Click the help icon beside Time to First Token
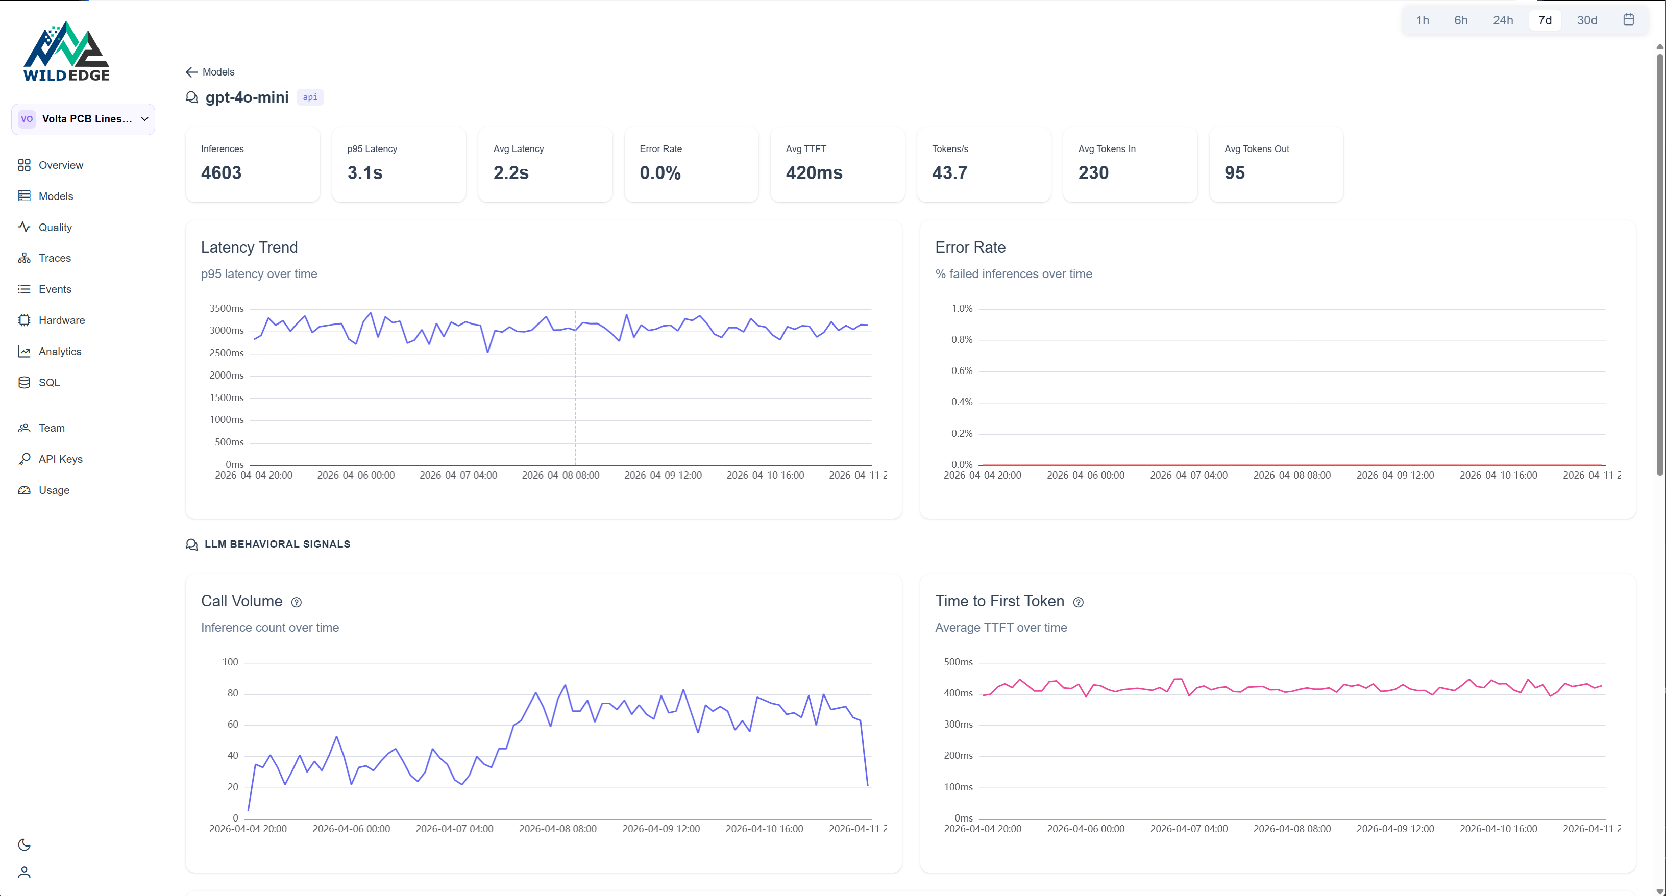1666x896 pixels. tap(1078, 602)
